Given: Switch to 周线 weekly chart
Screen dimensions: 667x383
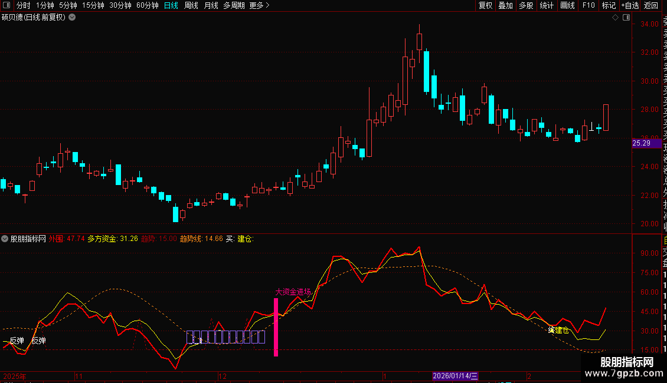Looking at the screenshot, I should coord(191,5).
